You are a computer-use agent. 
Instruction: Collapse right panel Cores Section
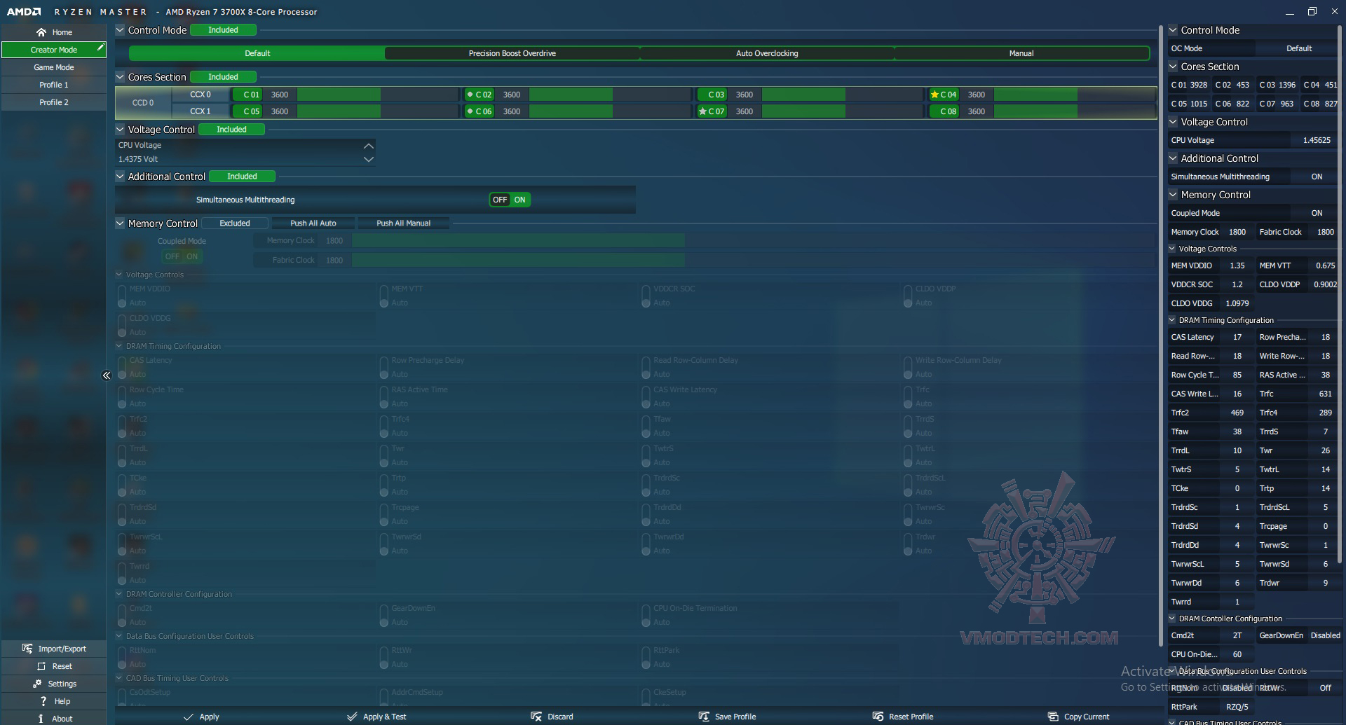click(x=1173, y=67)
